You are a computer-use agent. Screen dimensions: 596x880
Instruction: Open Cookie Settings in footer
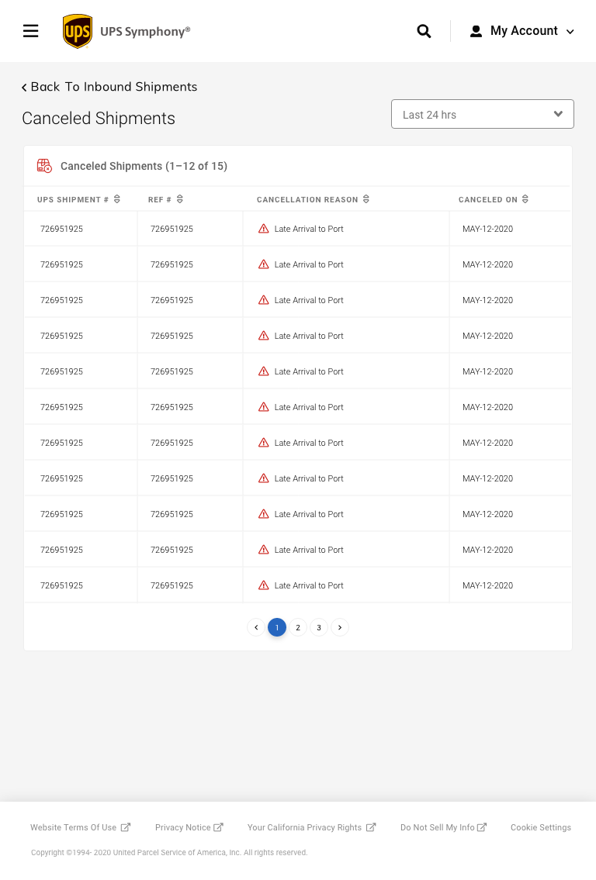[541, 827]
